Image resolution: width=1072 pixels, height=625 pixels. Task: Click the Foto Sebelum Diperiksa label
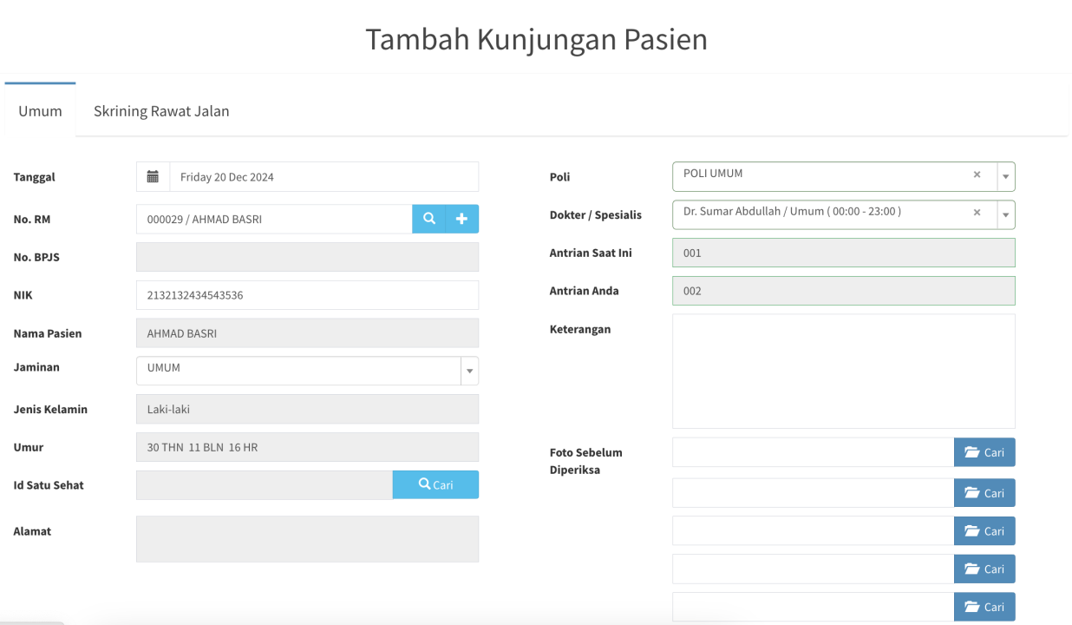[586, 461]
